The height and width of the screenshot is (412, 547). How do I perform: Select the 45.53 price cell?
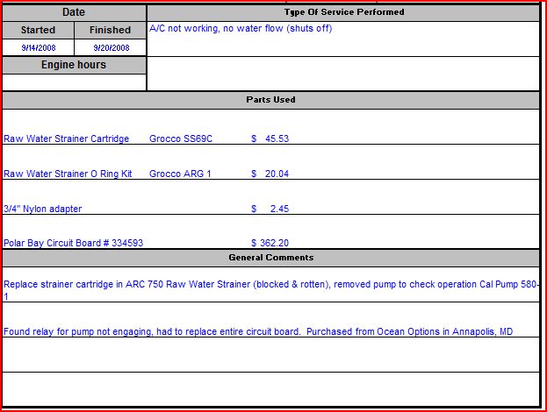270,139
